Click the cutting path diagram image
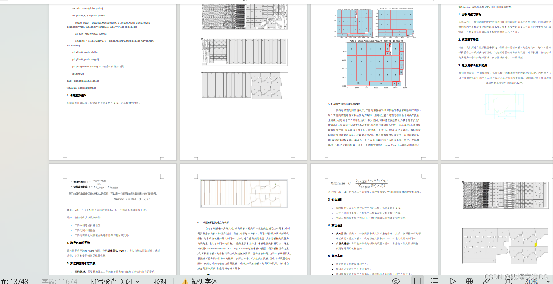The height and width of the screenshot is (284, 553). point(244,193)
